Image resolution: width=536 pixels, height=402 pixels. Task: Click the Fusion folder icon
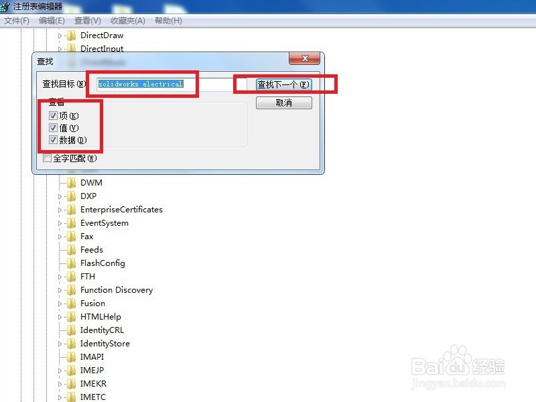(71, 304)
